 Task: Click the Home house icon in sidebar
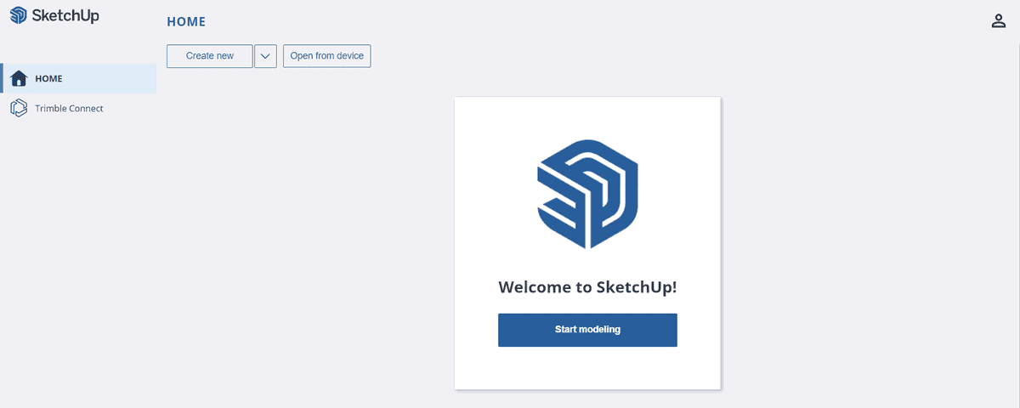(x=19, y=78)
